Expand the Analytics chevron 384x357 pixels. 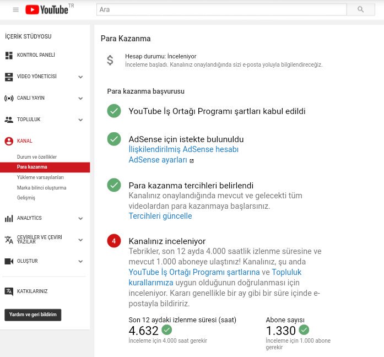(x=80, y=218)
